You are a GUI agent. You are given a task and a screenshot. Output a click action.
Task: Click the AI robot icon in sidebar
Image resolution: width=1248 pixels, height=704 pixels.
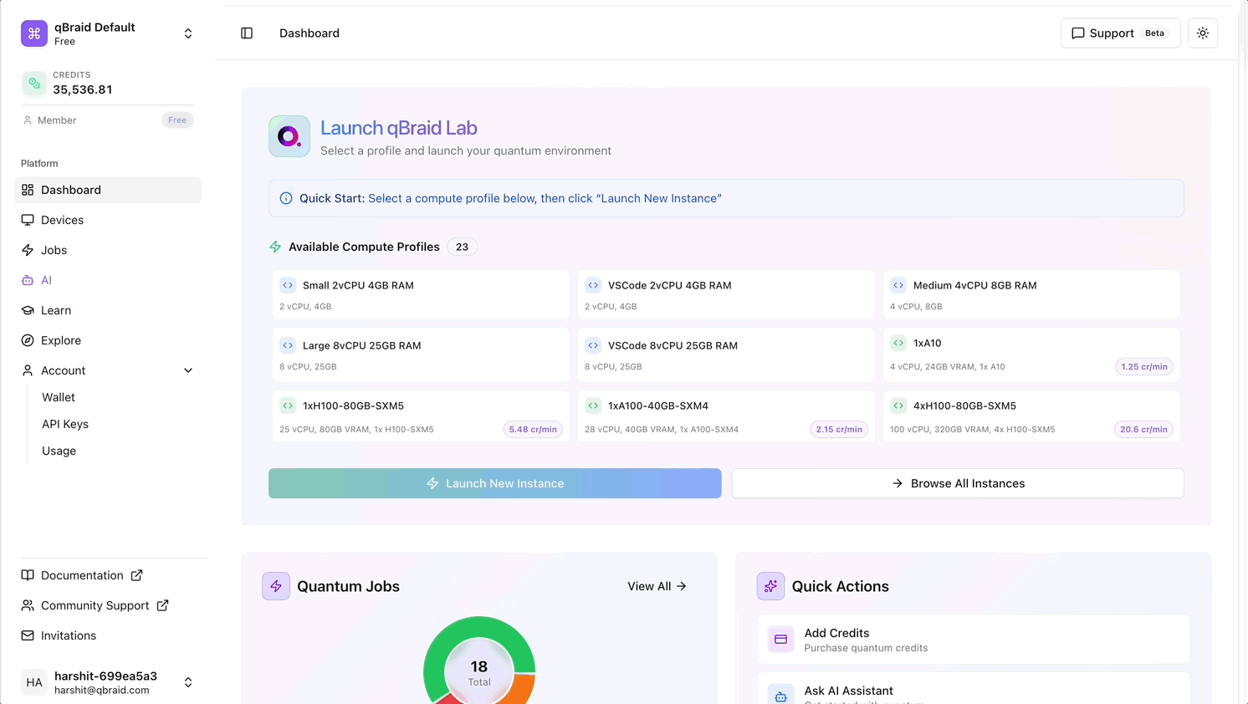point(28,280)
